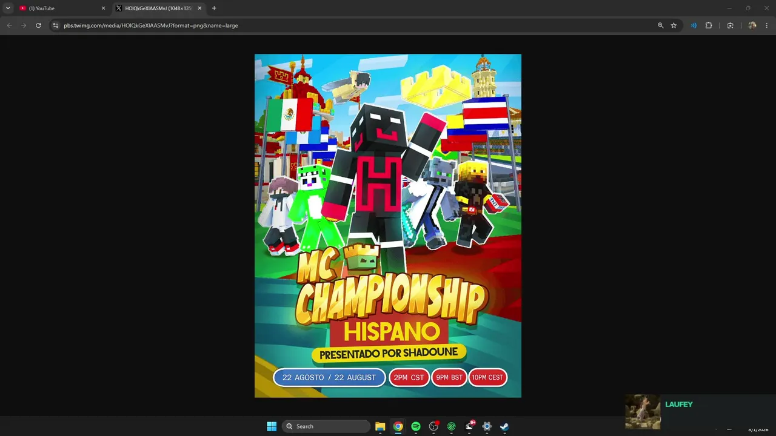776x436 pixels.
Task: Open the green circular taskbar app
Action: (451, 426)
